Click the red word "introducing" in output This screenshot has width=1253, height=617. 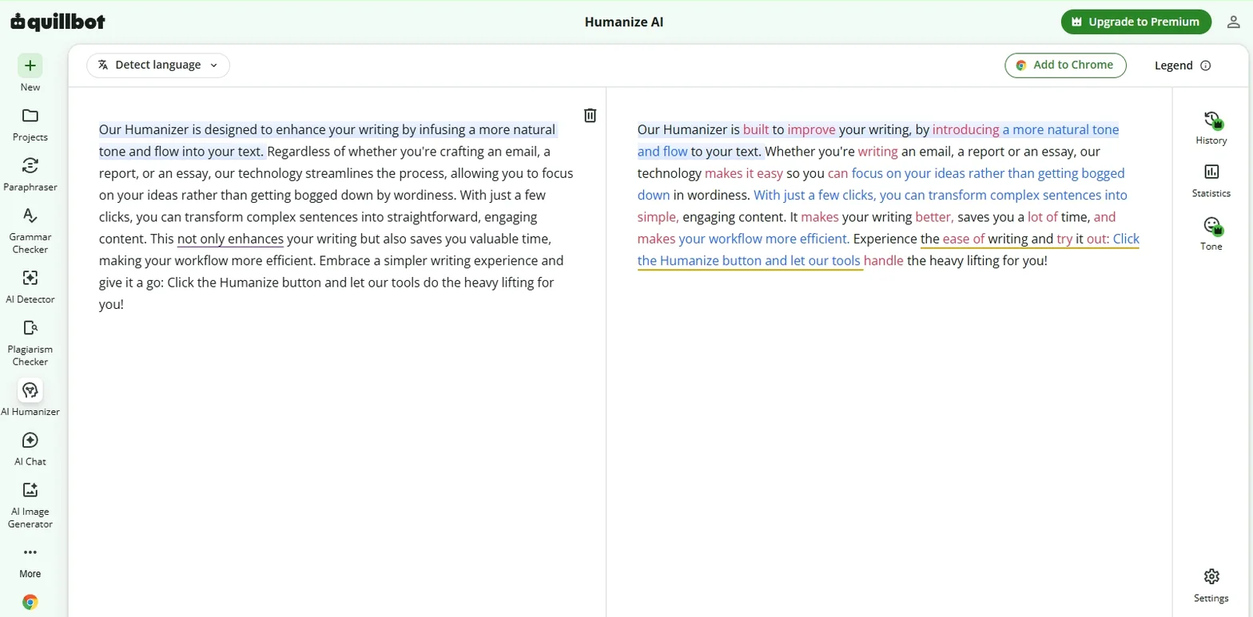(x=965, y=129)
